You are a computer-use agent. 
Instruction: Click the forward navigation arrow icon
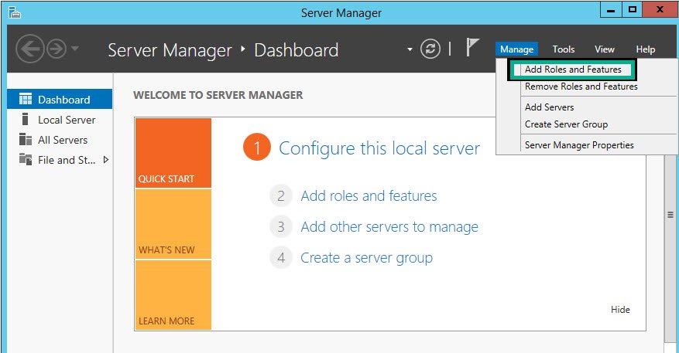[x=57, y=49]
